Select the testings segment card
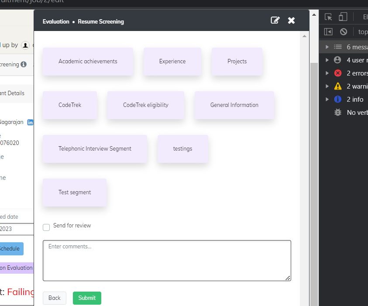368x306 pixels. [x=182, y=149]
